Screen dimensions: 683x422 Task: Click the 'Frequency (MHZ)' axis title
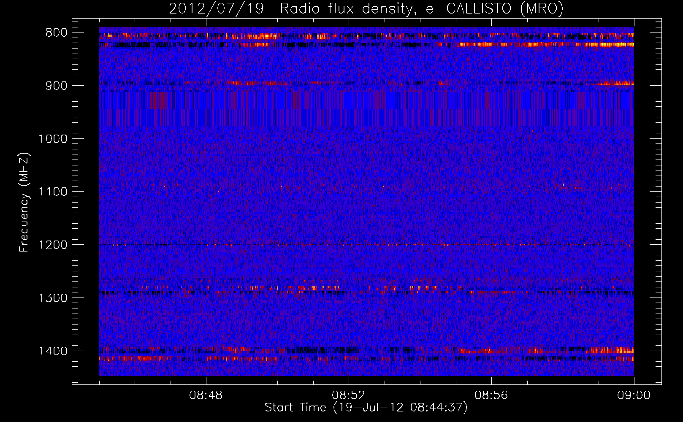pyautogui.click(x=24, y=203)
